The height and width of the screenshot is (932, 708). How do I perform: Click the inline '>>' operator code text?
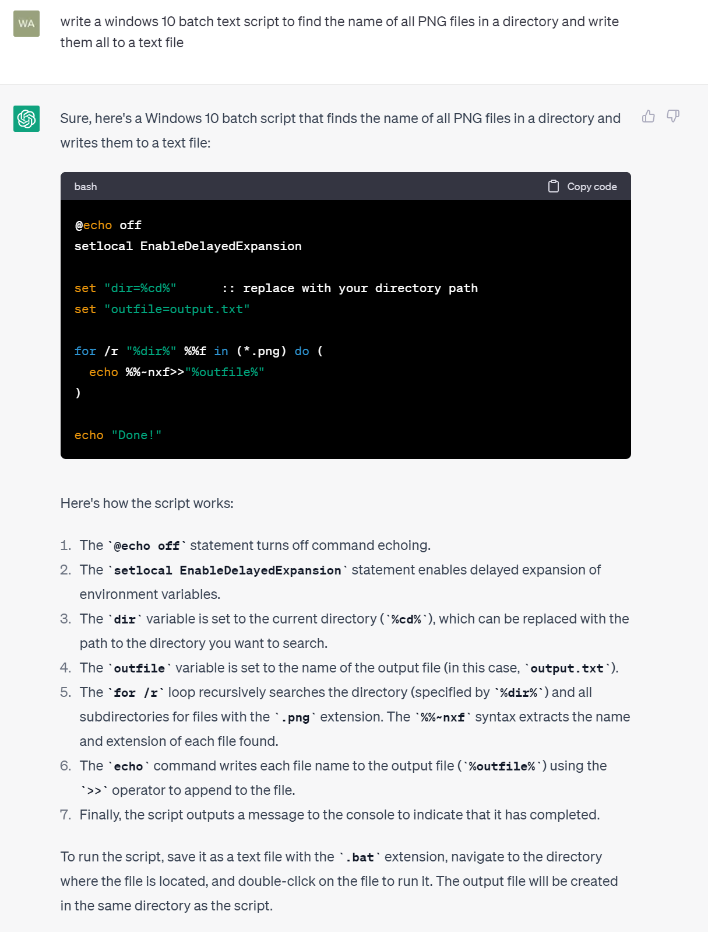point(94,791)
